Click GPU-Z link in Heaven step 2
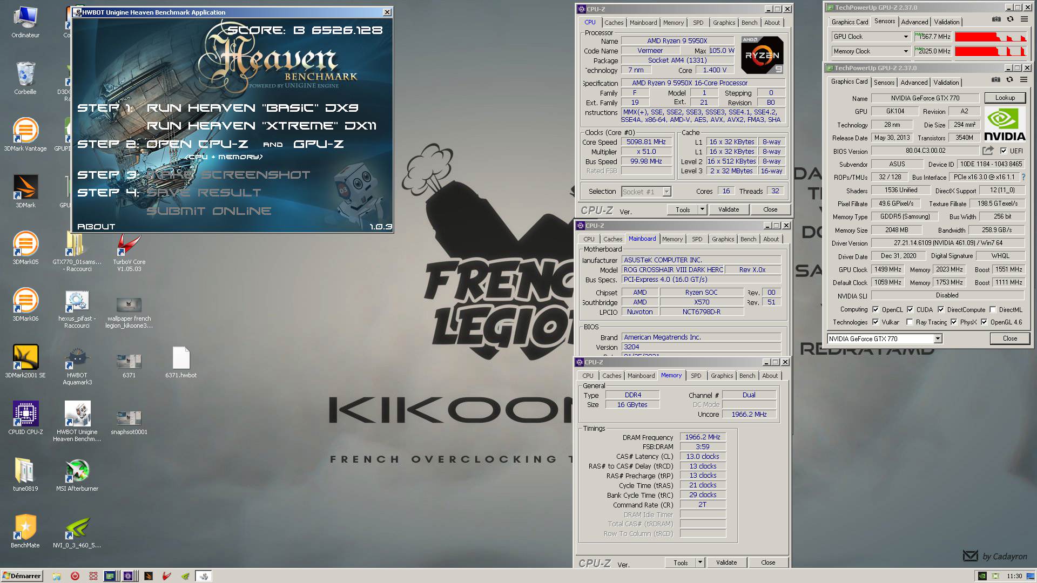 [x=319, y=144]
